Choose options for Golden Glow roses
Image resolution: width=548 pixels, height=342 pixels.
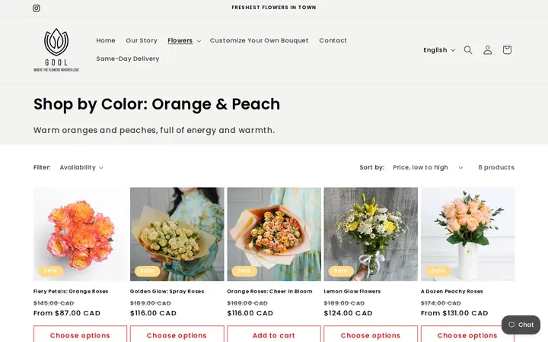177,335
